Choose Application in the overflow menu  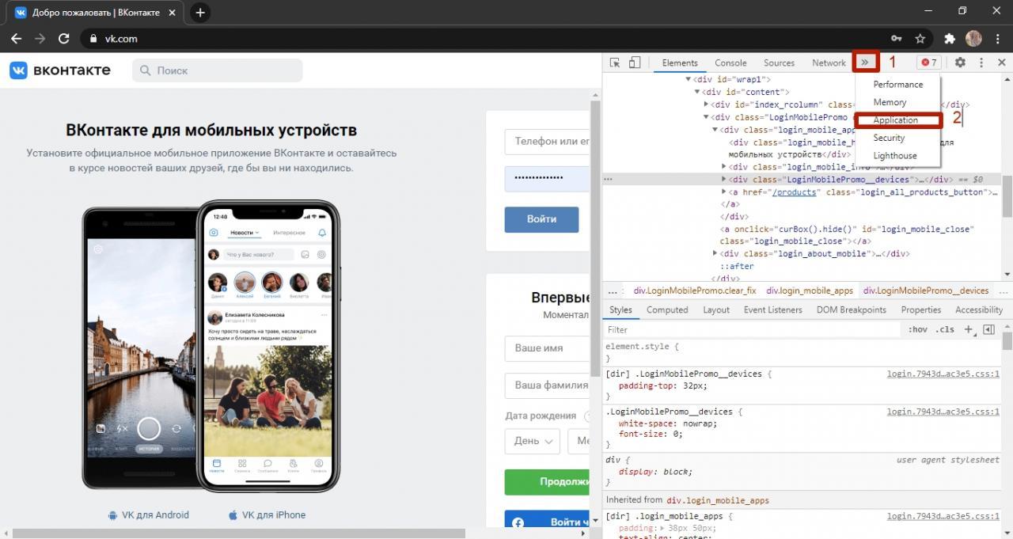[x=897, y=120]
